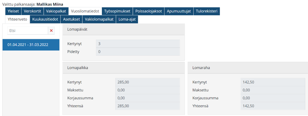
Task: Open the Vakiopalkat tab
Action: pos(56,11)
